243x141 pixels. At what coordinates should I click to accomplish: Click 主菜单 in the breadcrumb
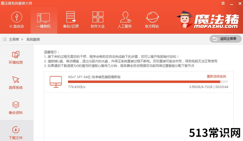(x=14, y=39)
